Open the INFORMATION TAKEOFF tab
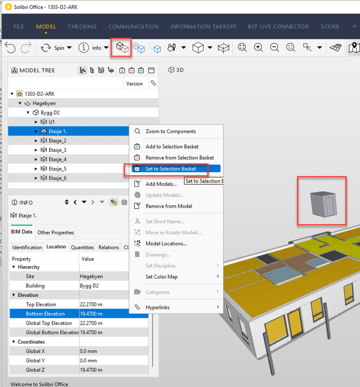This screenshot has height=387, width=360. tap(203, 27)
